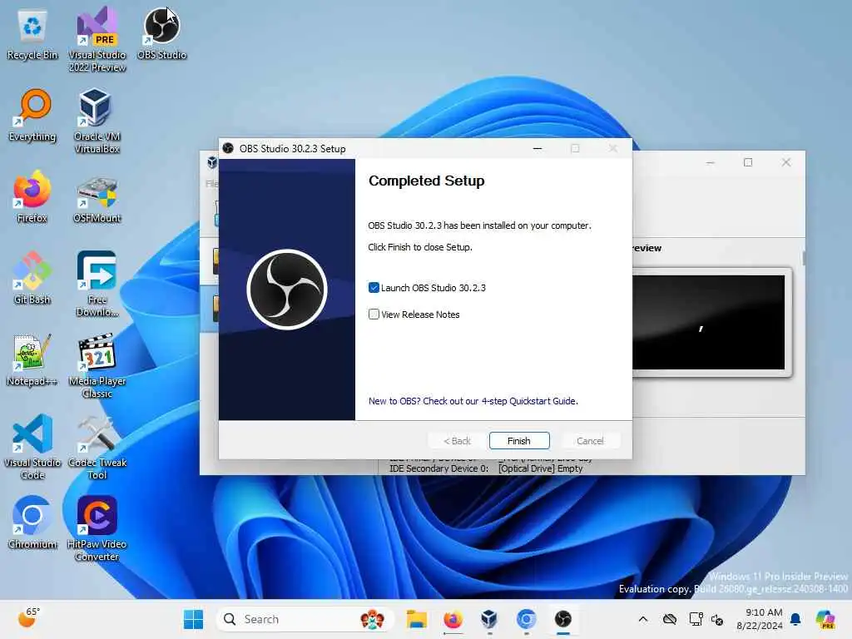
Task: Switch to Chromium in the taskbar
Action: (x=526, y=619)
